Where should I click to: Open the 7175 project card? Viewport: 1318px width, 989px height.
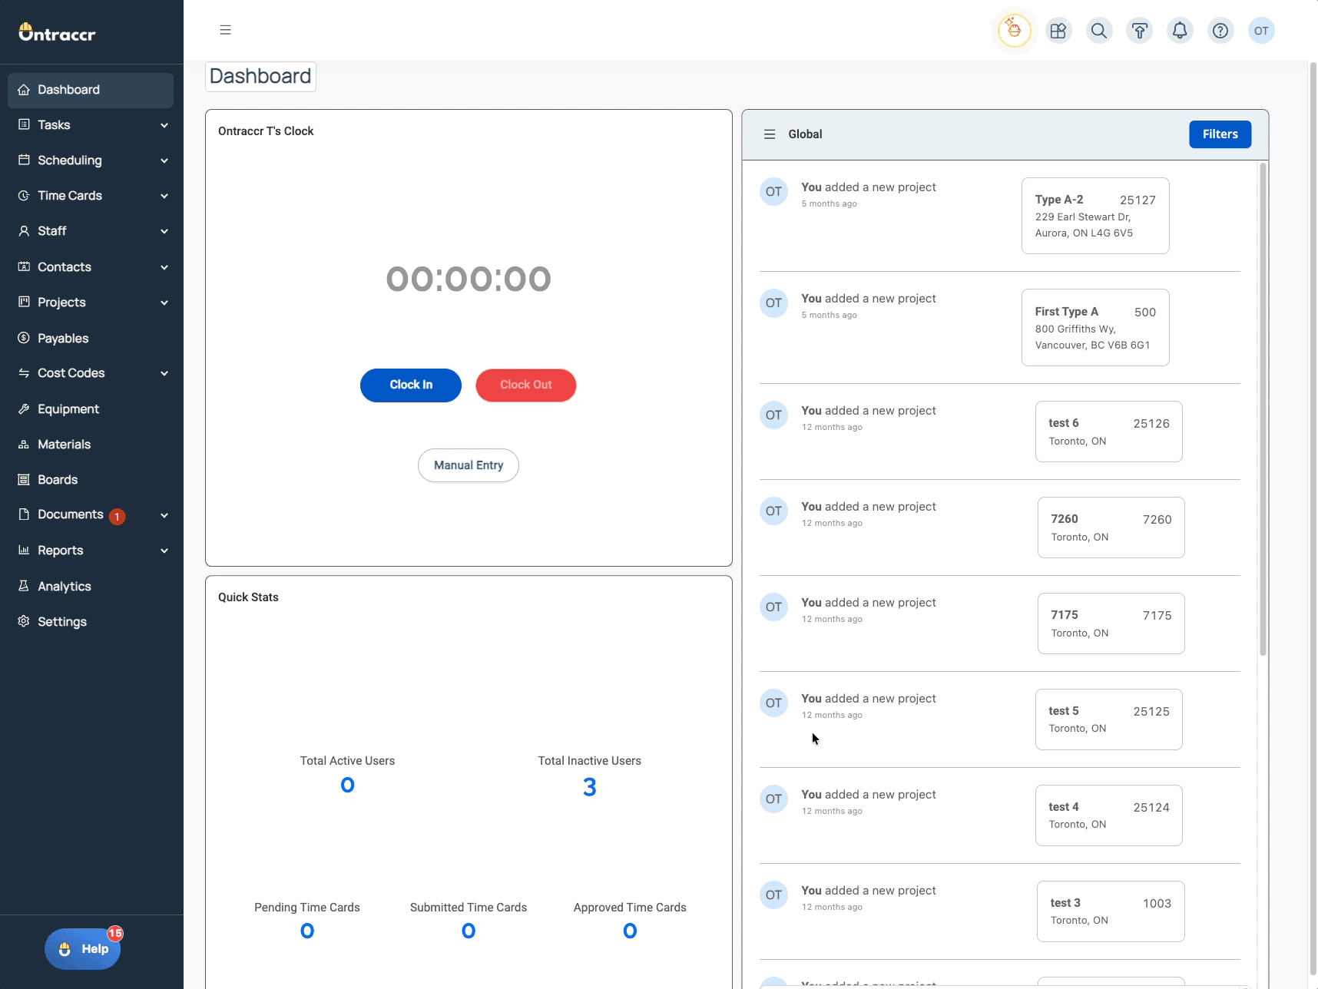1111,623
